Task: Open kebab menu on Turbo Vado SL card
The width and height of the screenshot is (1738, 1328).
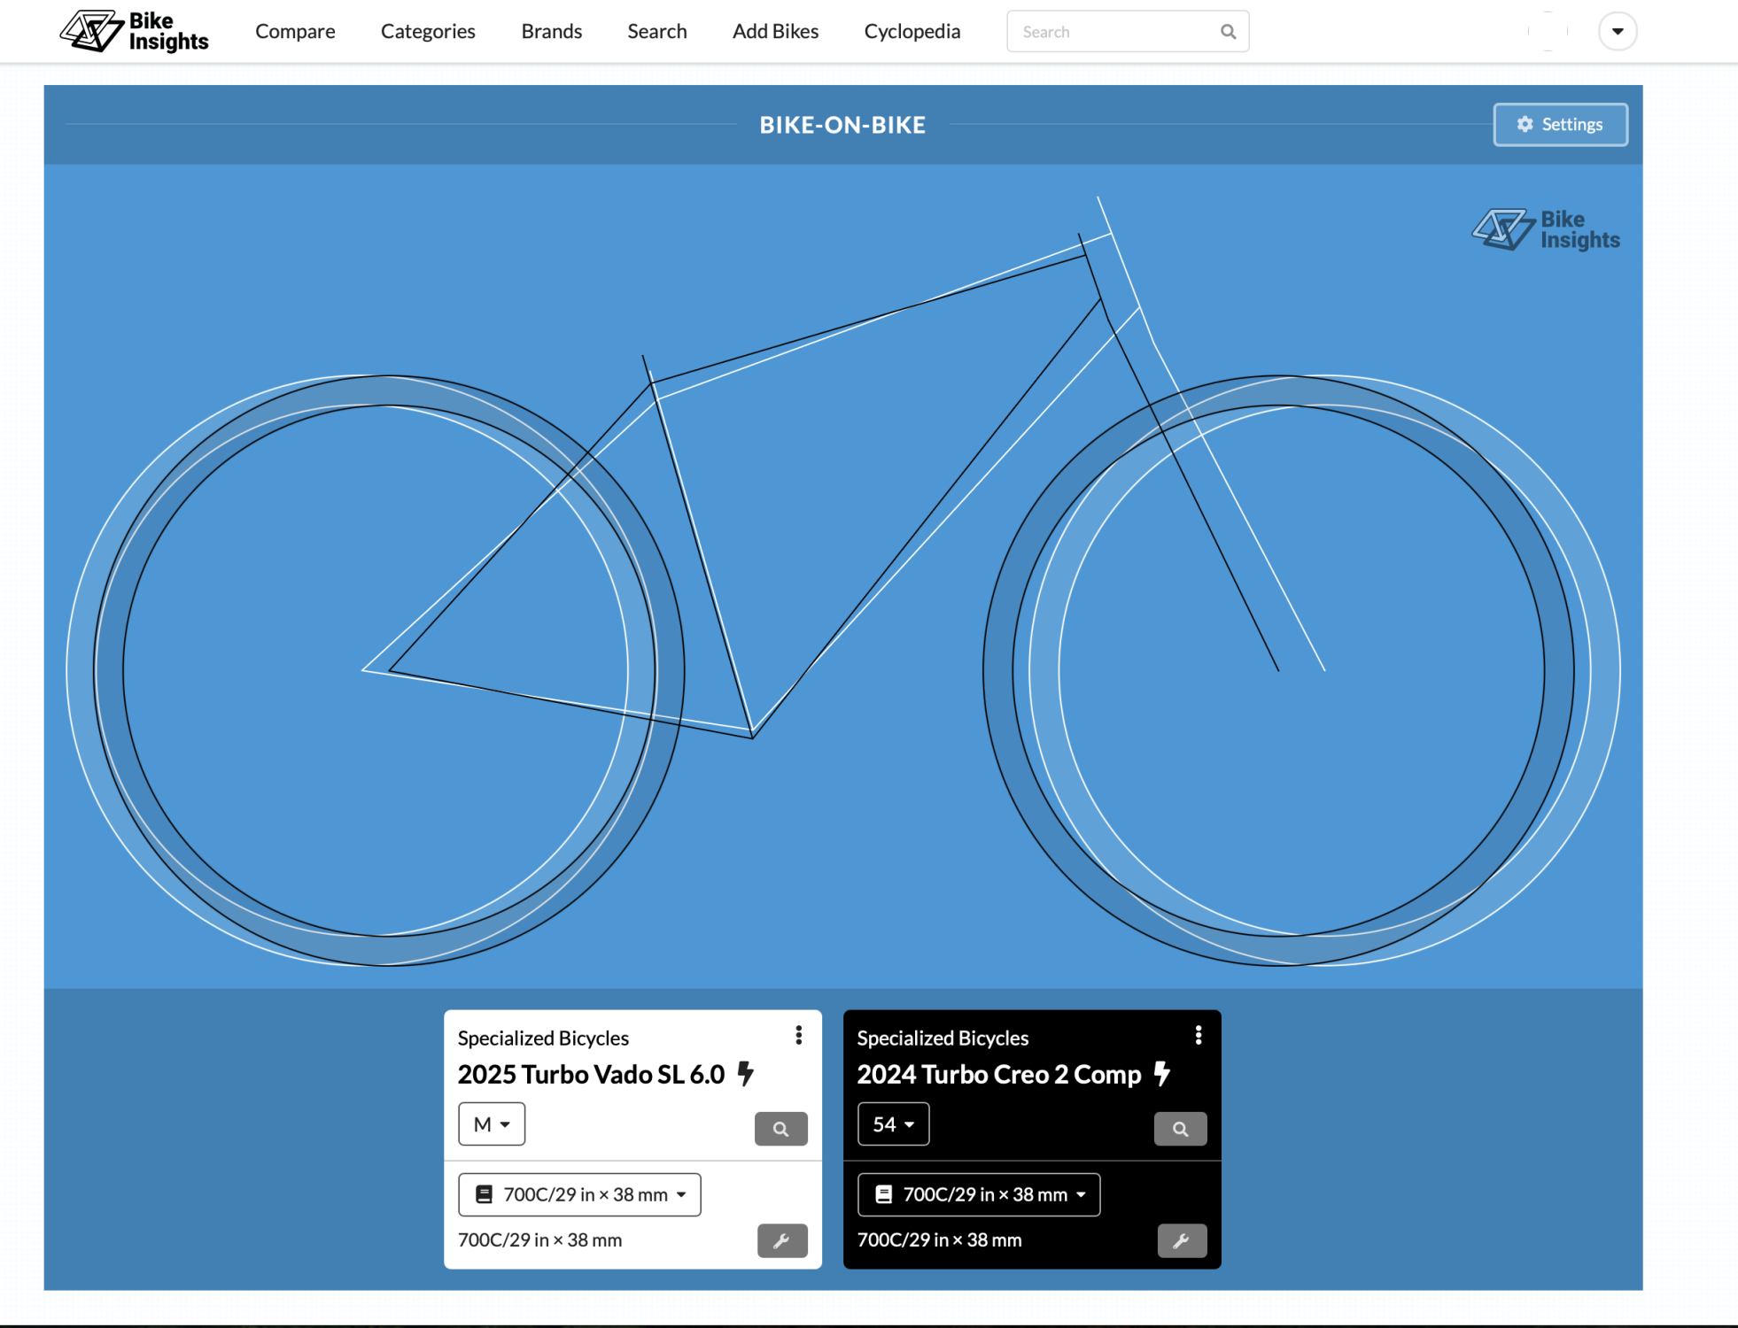Action: (x=798, y=1035)
